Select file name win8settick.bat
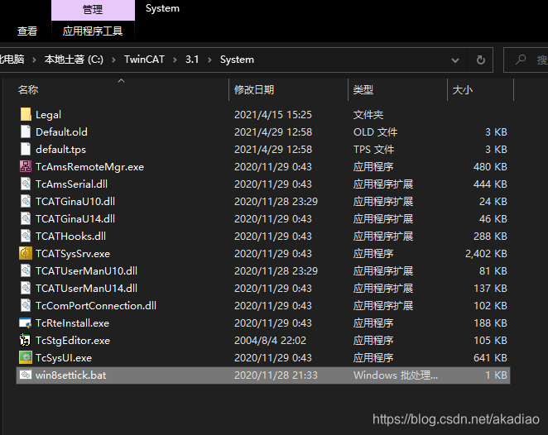The image size is (548, 435). 70,375
